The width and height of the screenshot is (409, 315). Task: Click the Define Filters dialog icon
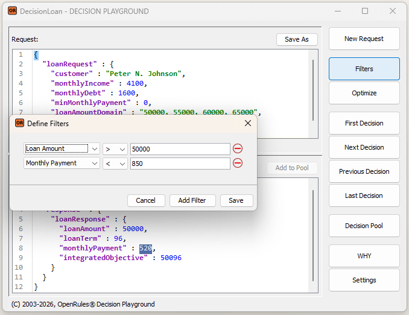[19, 123]
